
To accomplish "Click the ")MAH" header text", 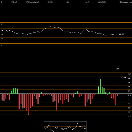I will [87, 2].
